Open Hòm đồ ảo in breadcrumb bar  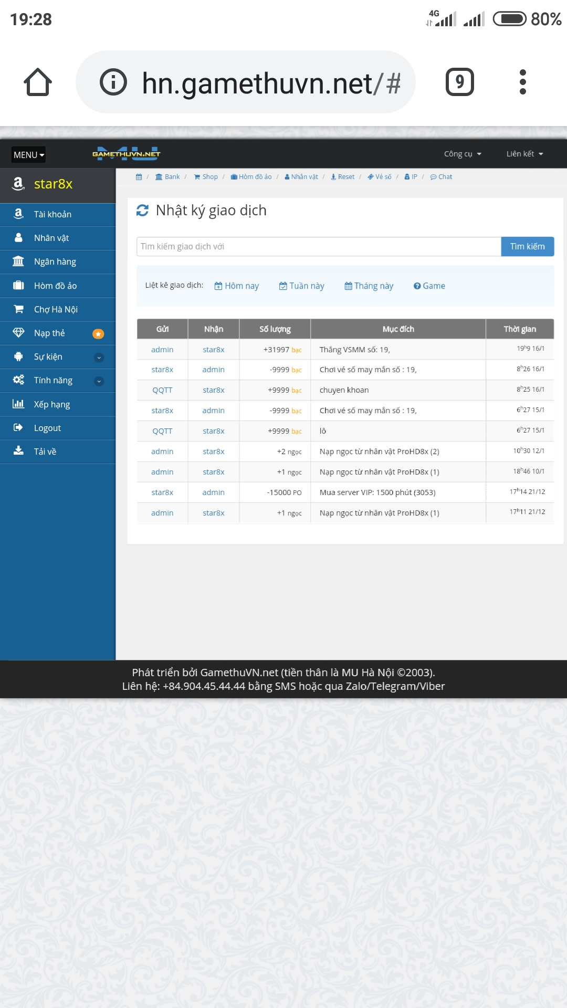tap(251, 177)
